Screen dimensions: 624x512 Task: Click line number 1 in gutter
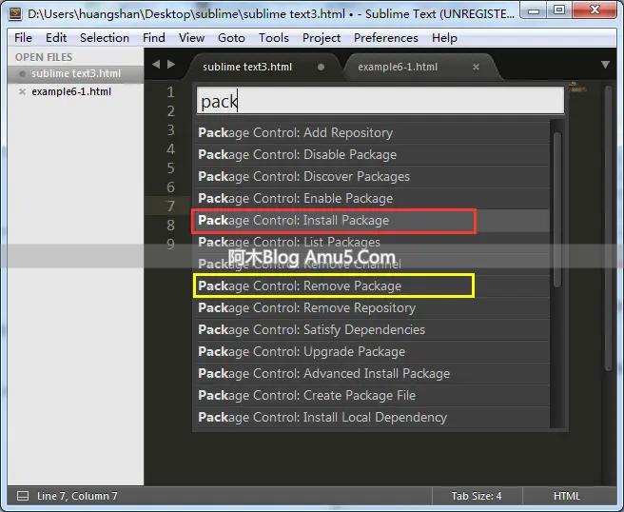170,92
